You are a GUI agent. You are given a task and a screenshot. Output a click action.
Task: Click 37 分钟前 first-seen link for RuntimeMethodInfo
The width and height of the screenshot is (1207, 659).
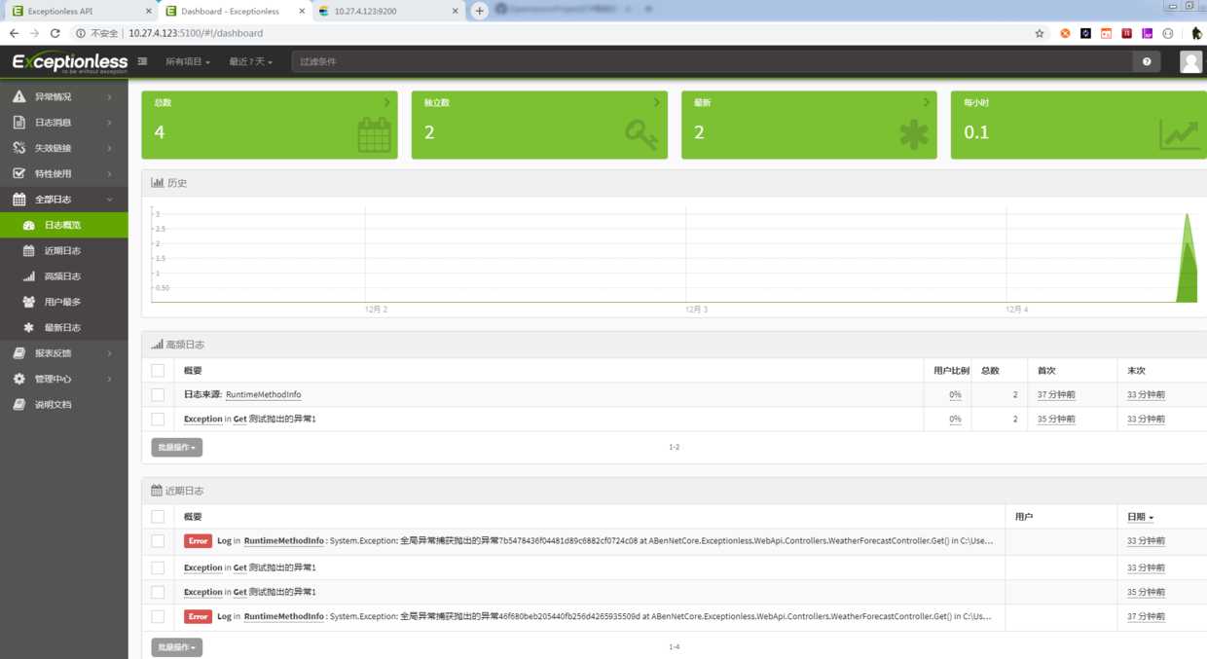(1056, 395)
